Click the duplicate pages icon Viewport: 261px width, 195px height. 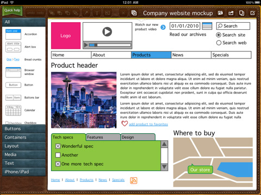(x=241, y=13)
